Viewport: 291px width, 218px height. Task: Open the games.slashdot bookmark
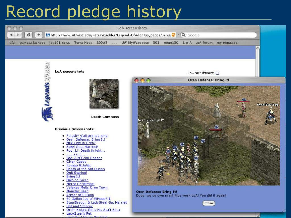click(x=32, y=43)
